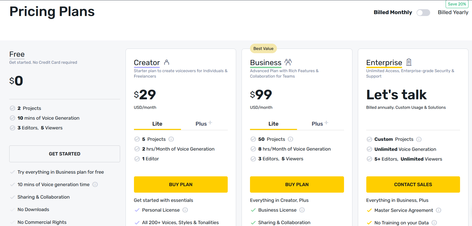Click info icon beside Business 50 Projects
Viewport: 472px width, 226px height.
coord(290,139)
